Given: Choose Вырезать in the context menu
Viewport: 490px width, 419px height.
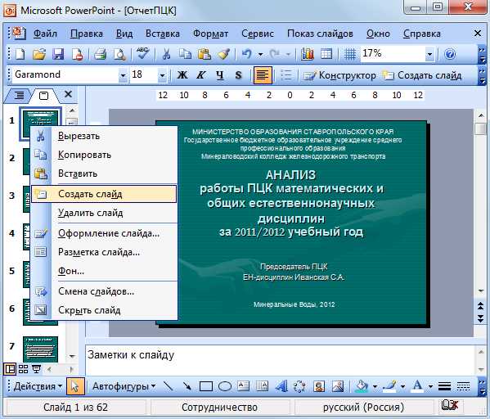Looking at the screenshot, I should [104, 136].
